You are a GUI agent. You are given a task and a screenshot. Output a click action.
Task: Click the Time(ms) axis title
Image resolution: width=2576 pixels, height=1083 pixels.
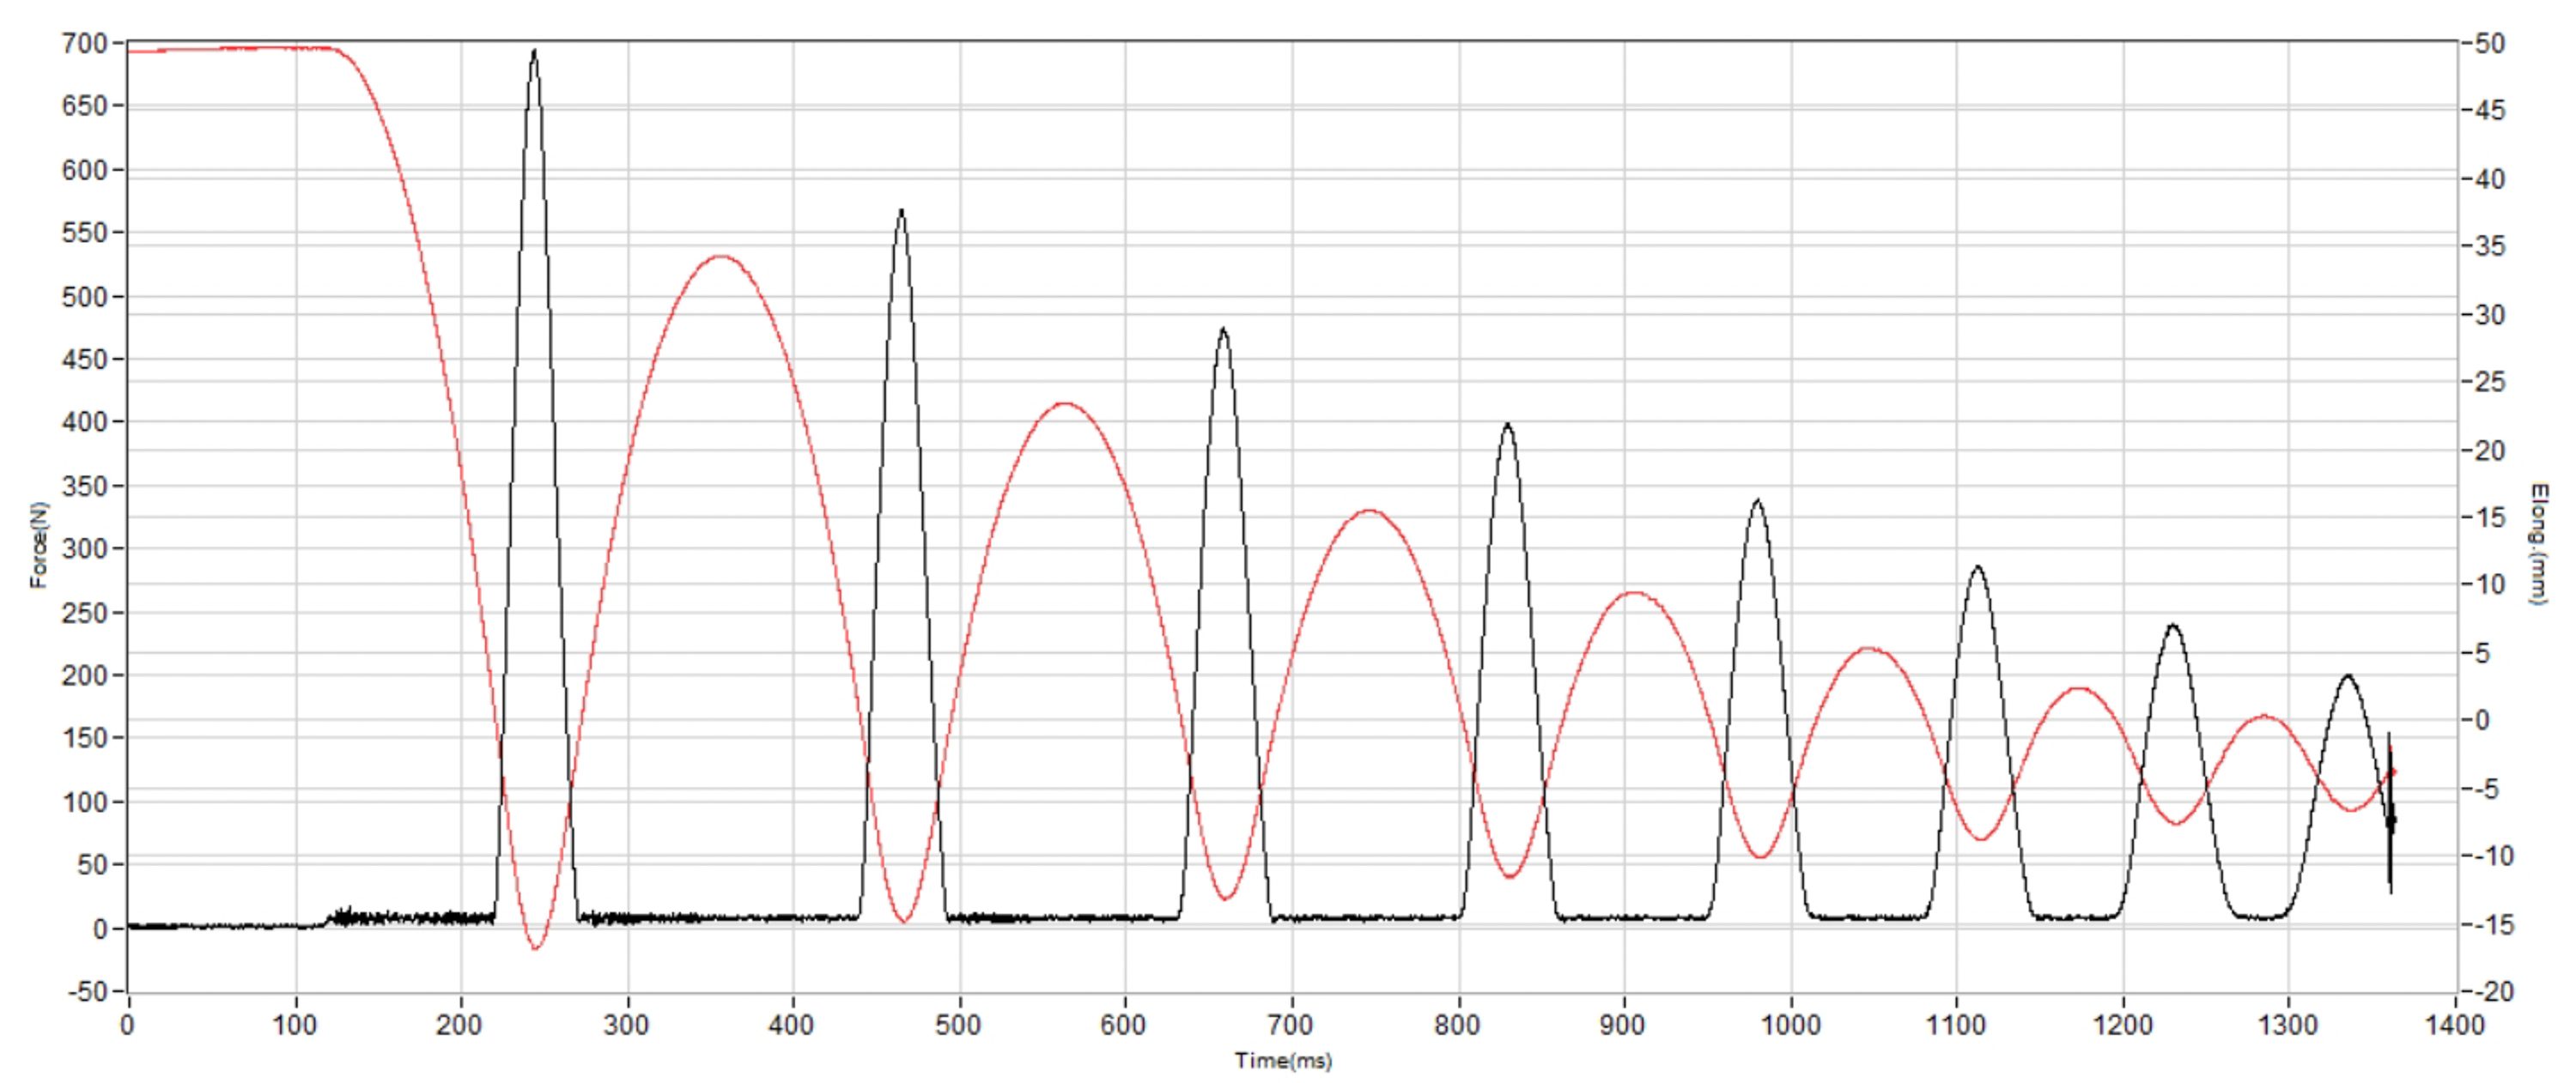(1283, 1061)
